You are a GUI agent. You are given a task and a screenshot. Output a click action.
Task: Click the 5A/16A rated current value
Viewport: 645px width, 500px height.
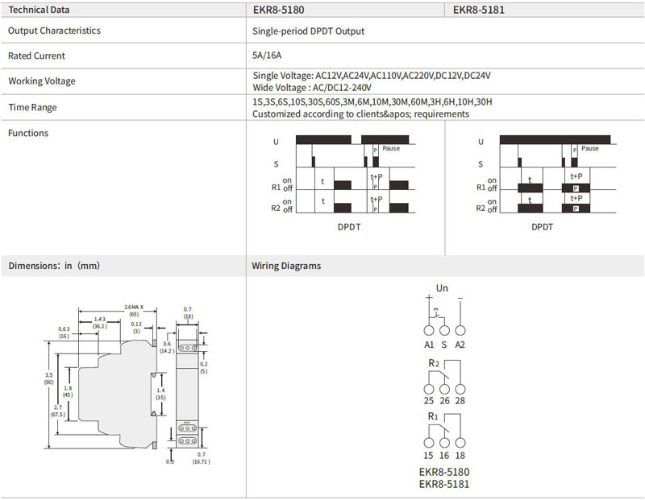click(x=267, y=56)
